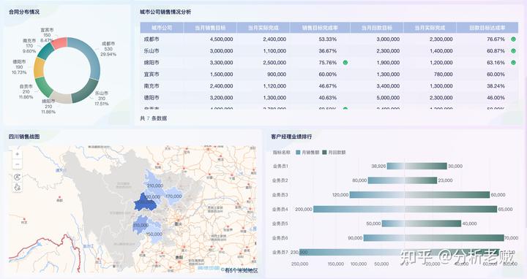This screenshot has height=279, width=527.
Task: Click the 合同分布情况 panel title
Action: point(24,12)
